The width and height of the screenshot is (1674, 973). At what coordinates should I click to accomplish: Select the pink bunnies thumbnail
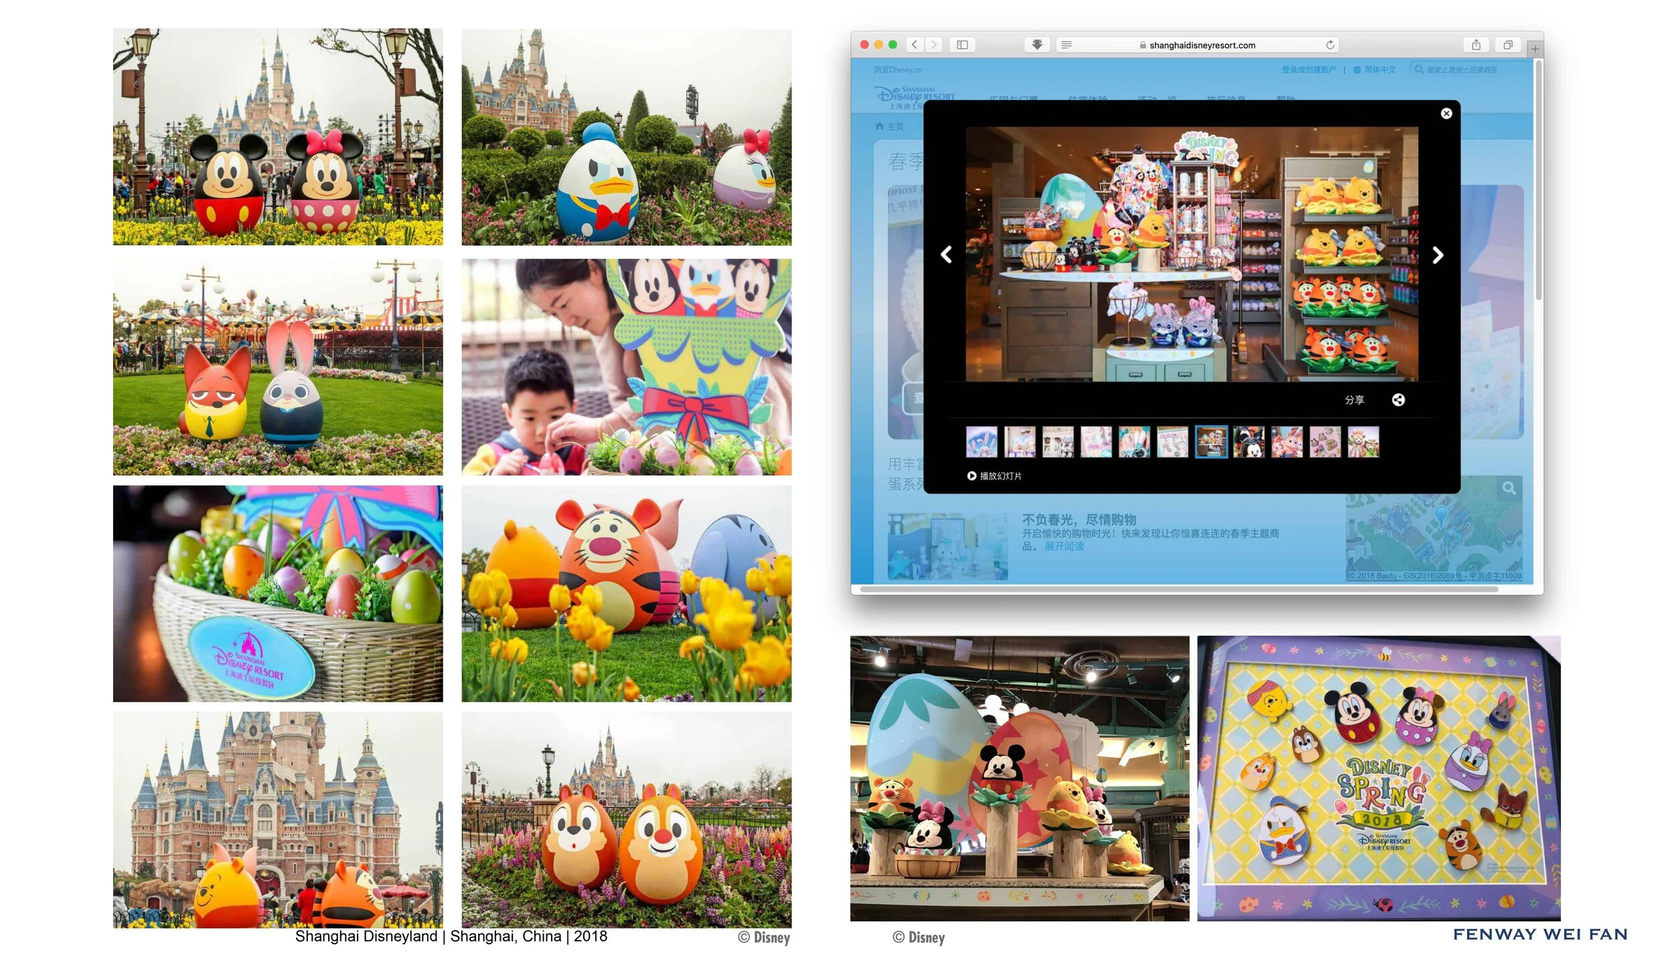click(1287, 442)
